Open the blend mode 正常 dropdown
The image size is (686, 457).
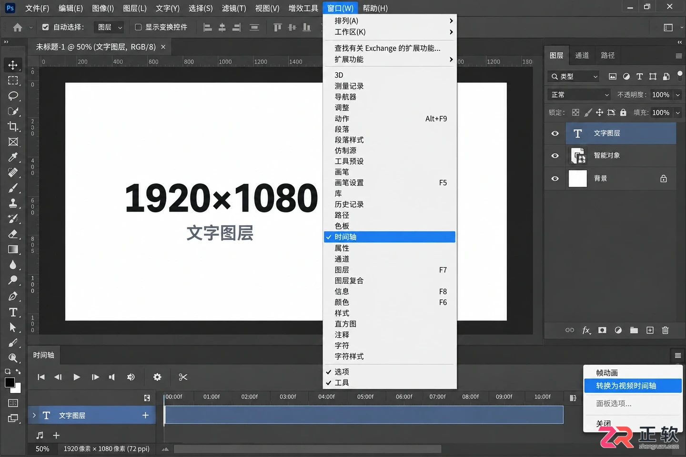click(x=579, y=95)
